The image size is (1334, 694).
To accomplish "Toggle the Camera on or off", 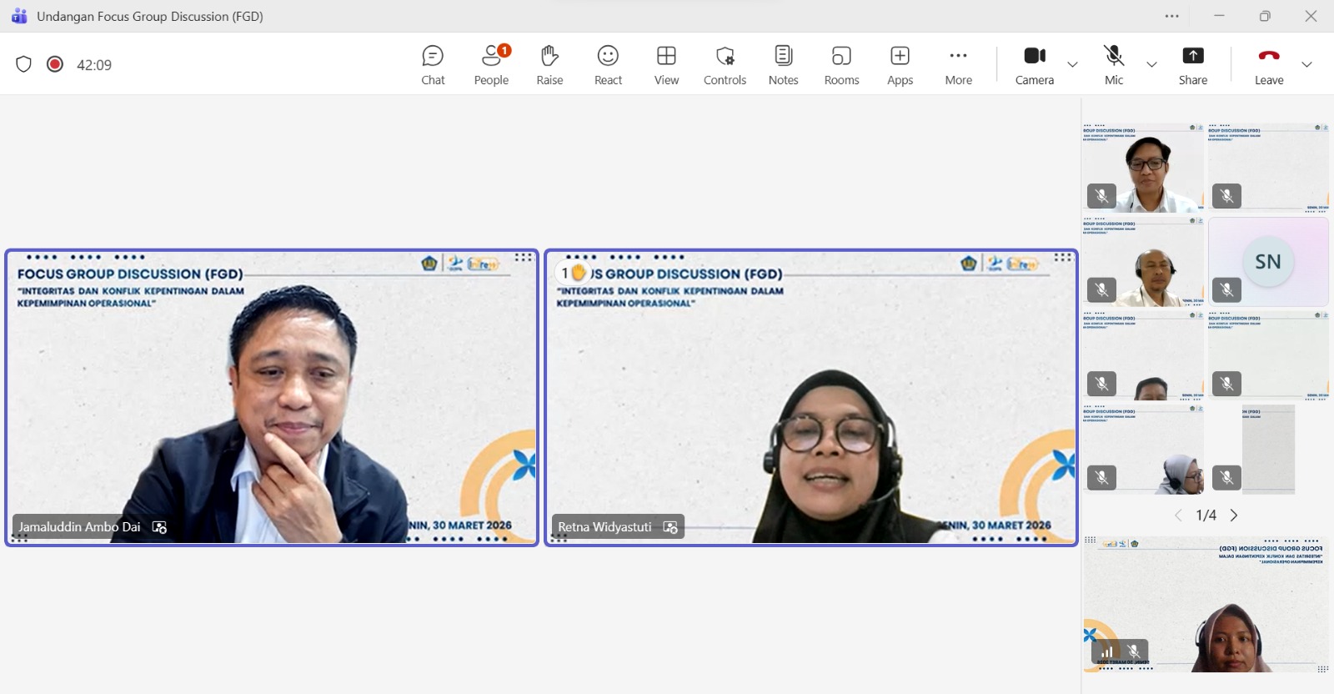I will [x=1034, y=65].
